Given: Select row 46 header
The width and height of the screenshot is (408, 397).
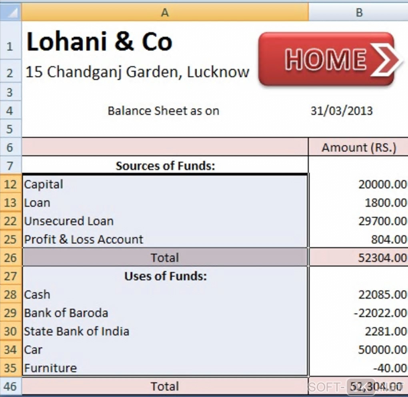Looking at the screenshot, I should [x=11, y=386].
